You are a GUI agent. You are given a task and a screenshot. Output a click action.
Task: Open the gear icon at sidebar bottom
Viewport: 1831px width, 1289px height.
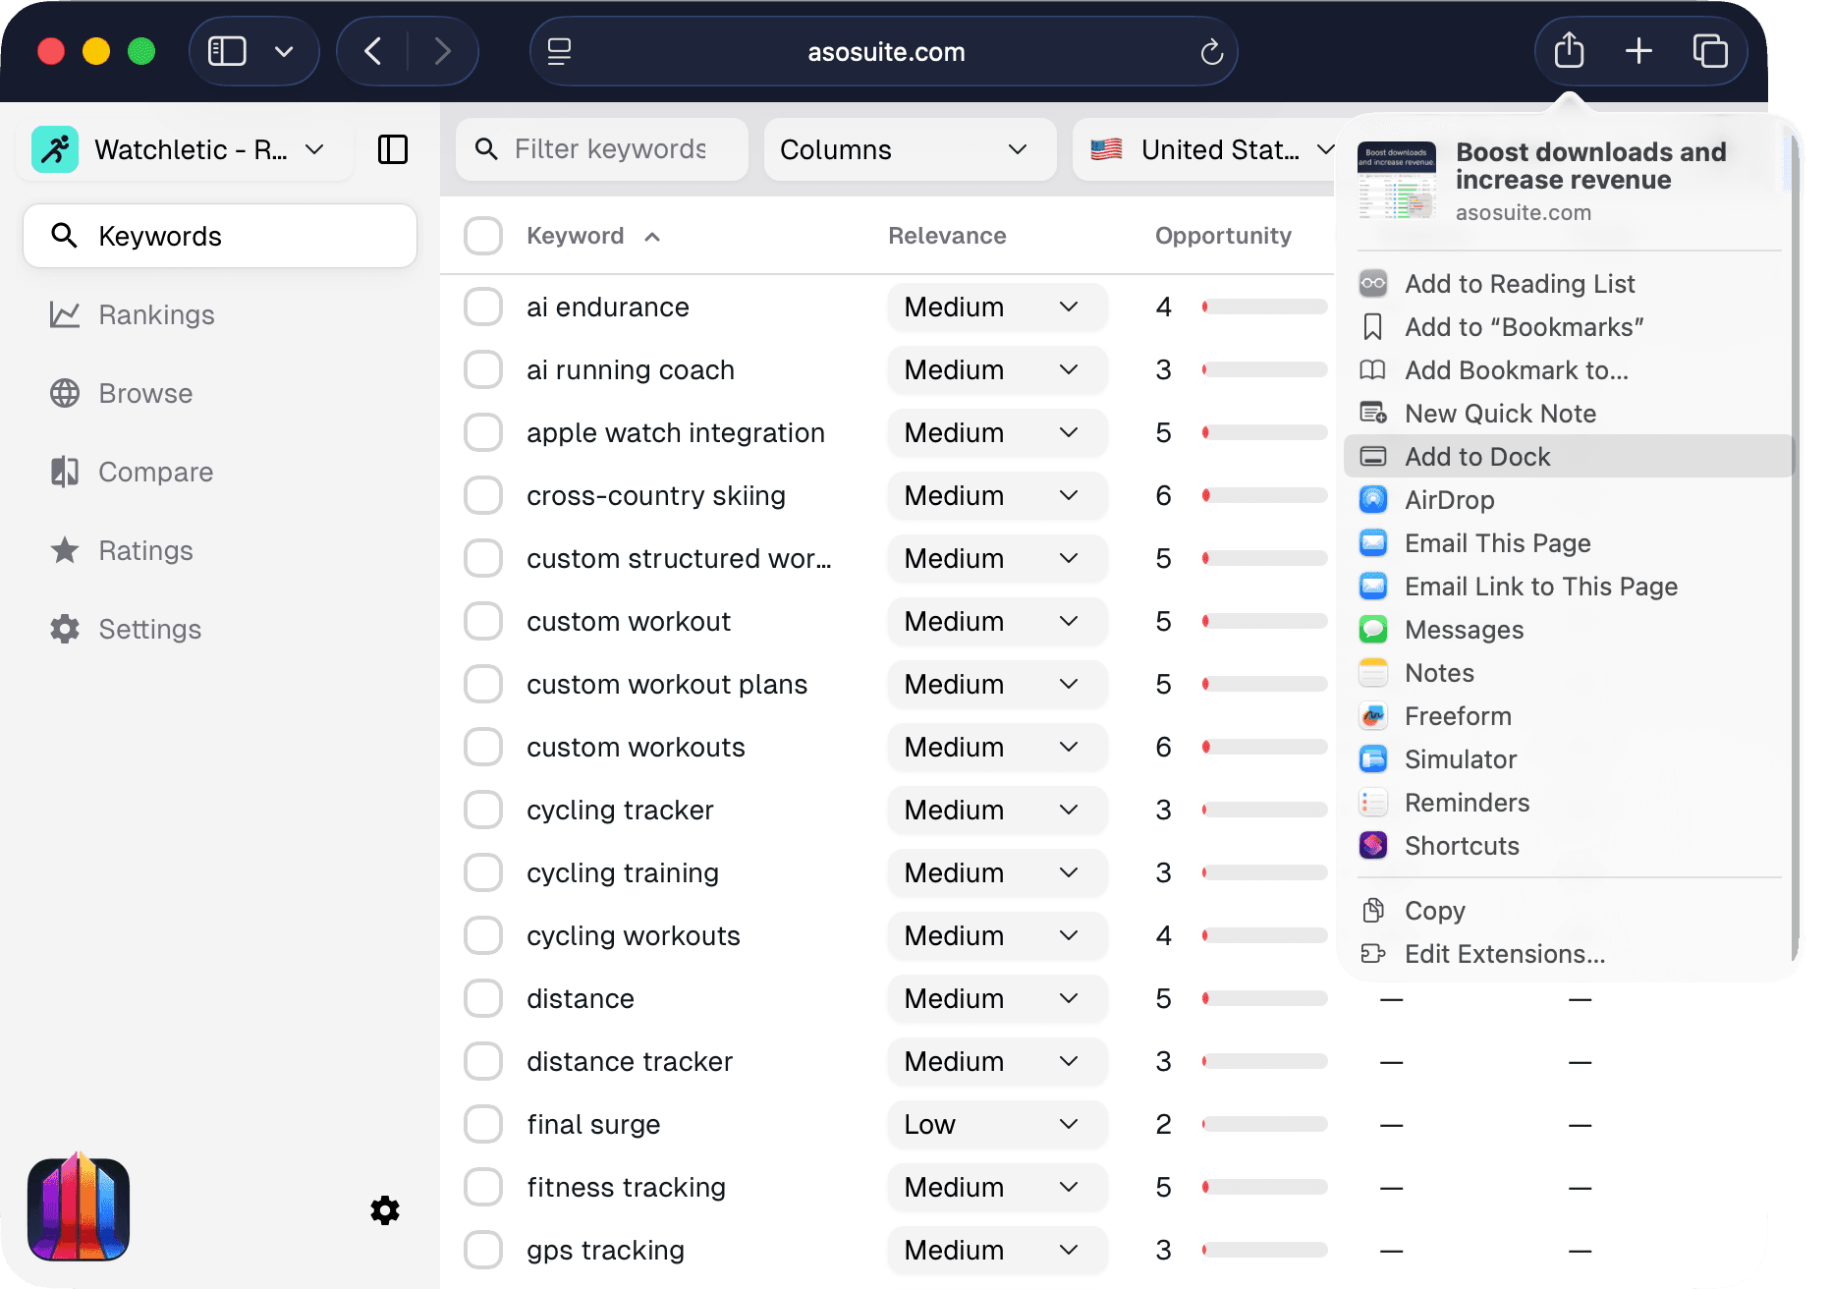pos(385,1210)
